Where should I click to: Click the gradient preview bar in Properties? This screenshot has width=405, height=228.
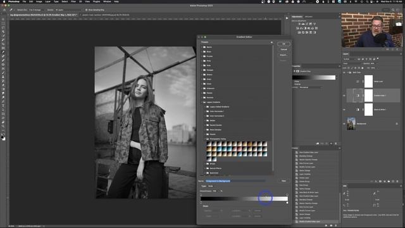314,77
